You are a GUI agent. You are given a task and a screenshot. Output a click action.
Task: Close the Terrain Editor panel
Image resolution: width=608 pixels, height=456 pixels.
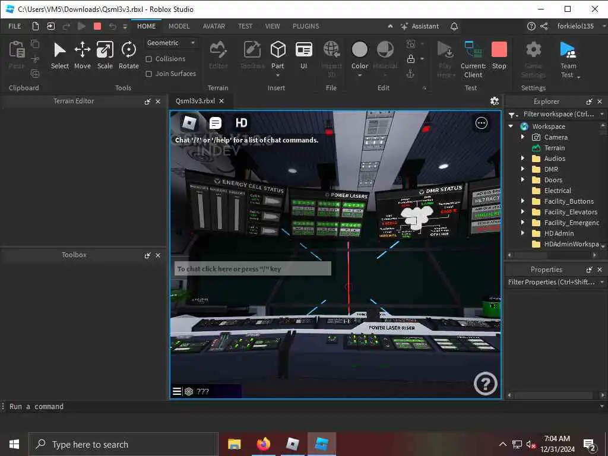(158, 102)
